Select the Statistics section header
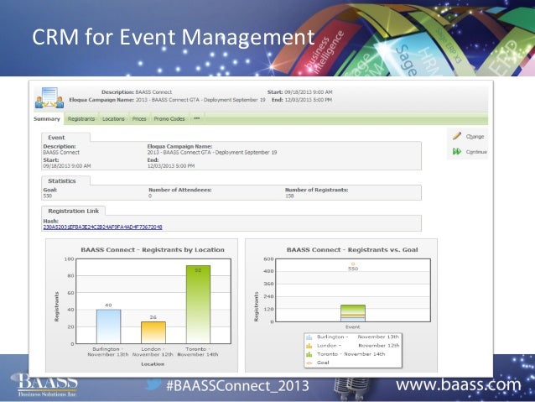Screen dimensions: 535x402 tap(66, 181)
